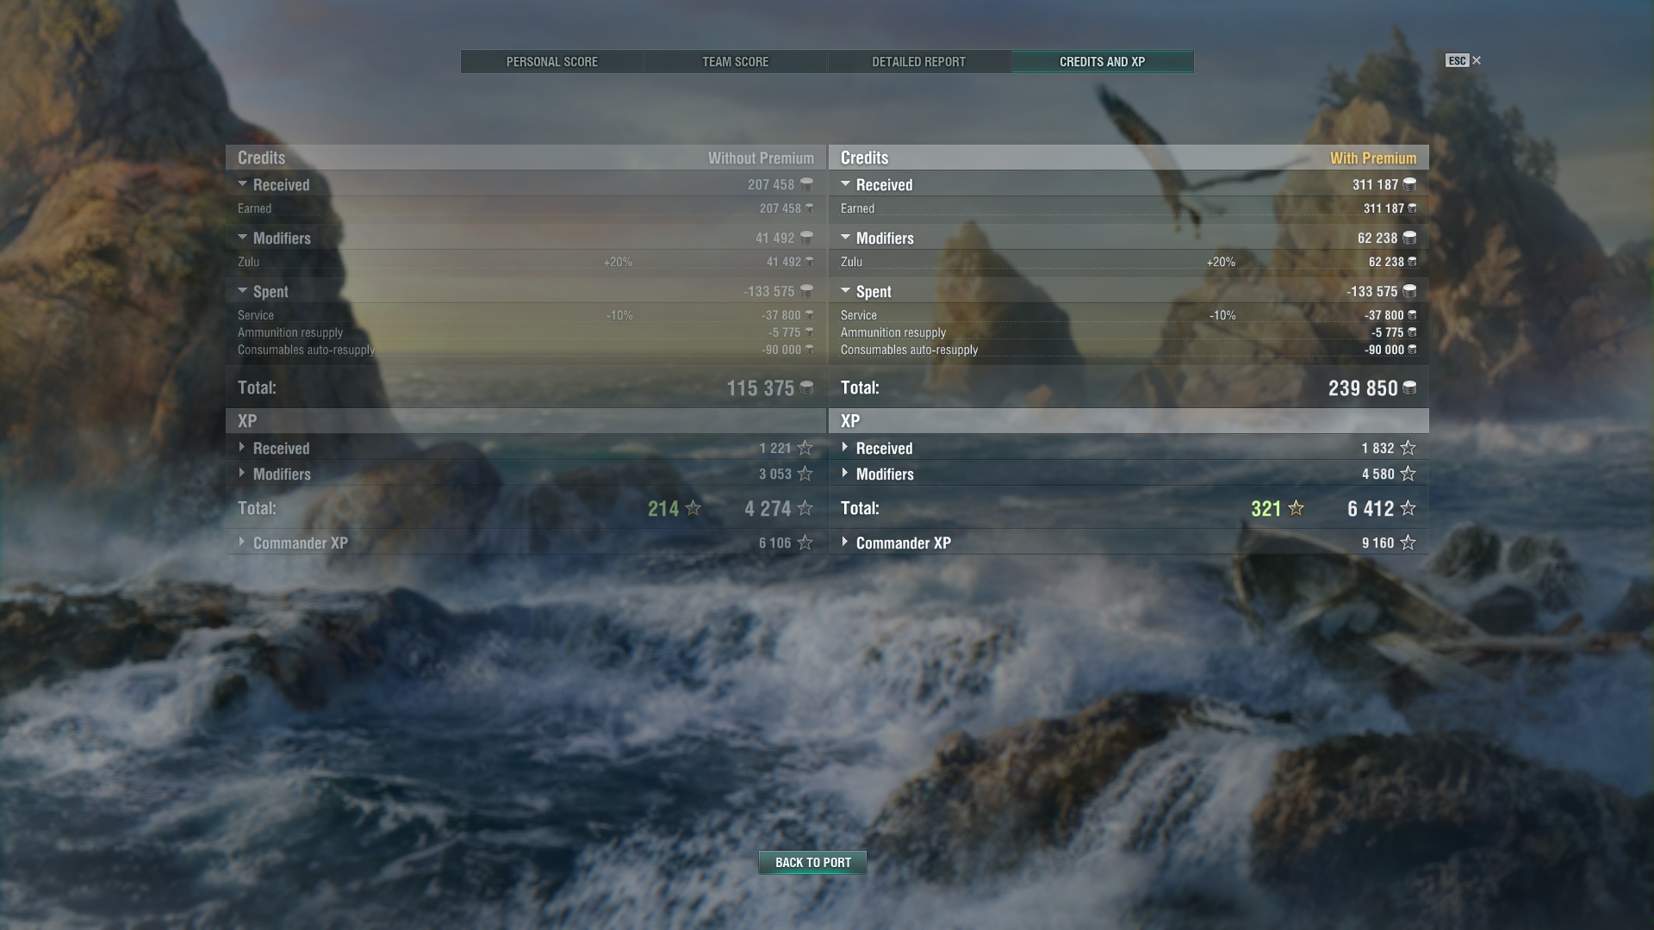Screen dimensions: 1654x930
Task: Click star icon next to 6 106 Commander XP
Action: click(805, 542)
